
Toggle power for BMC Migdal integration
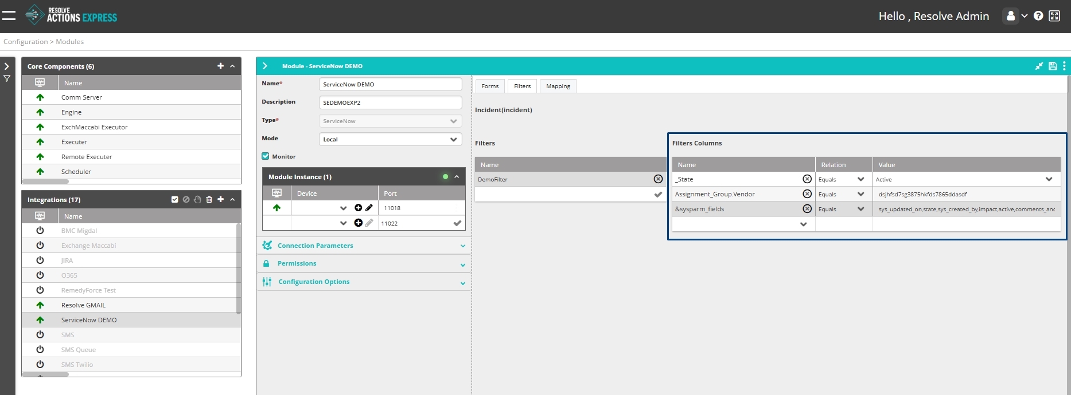40,231
